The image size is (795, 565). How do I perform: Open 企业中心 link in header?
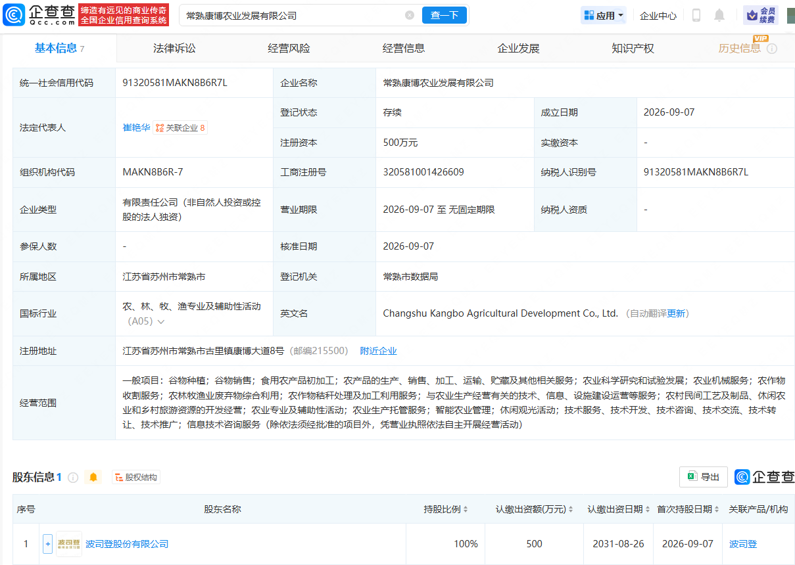658,16
